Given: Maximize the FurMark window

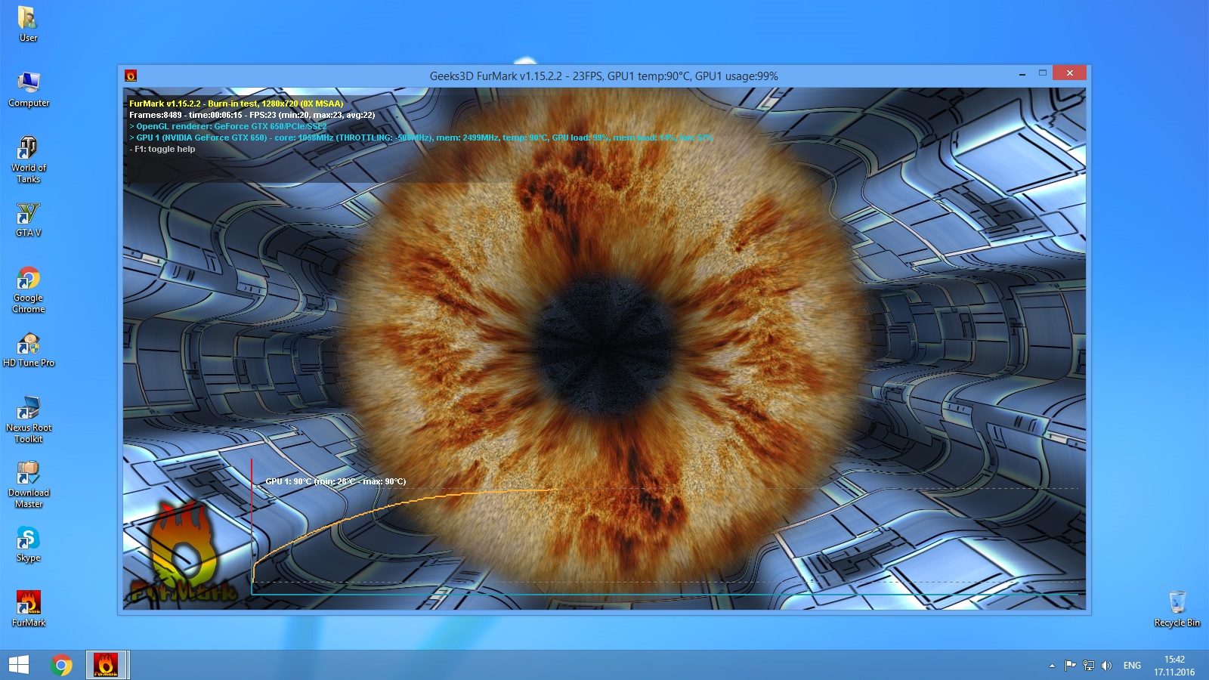Looking at the screenshot, I should [x=1043, y=73].
